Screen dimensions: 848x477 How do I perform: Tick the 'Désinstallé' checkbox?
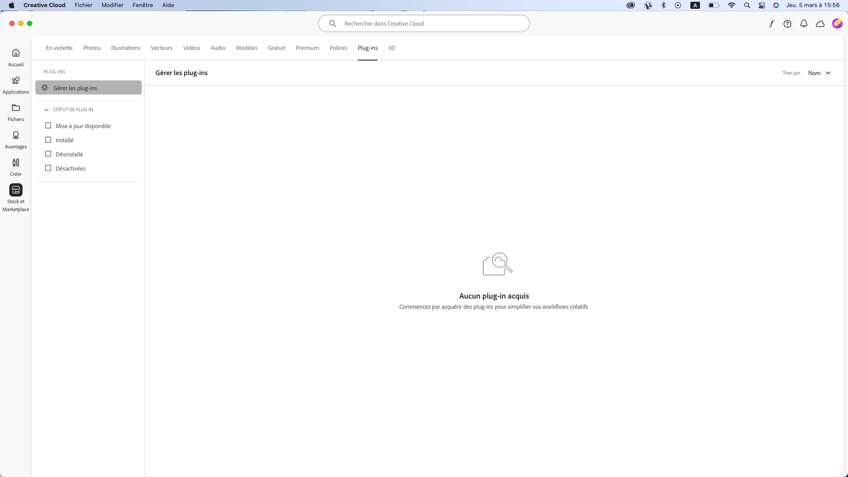pyautogui.click(x=48, y=154)
